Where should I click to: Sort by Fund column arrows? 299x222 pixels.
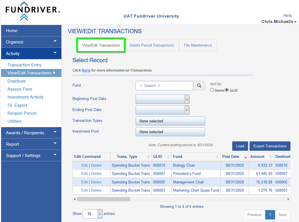tap(217, 157)
